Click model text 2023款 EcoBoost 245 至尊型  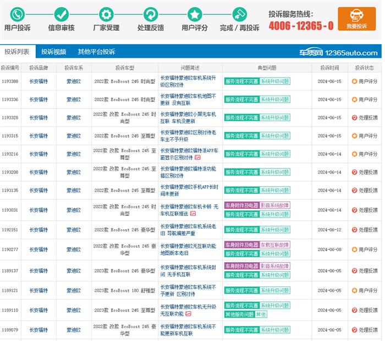(x=125, y=310)
